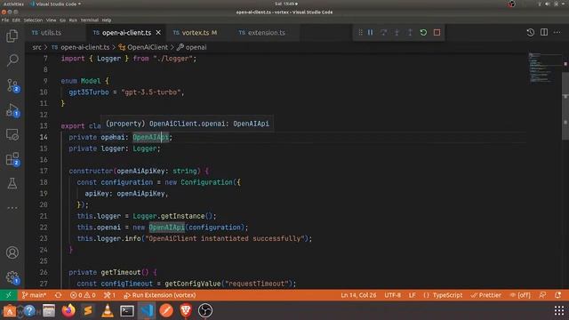Select the open-ai-client.ts tab
569x320 pixels.
point(126,33)
